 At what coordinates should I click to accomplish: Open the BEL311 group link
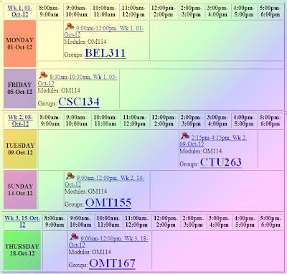(x=105, y=53)
